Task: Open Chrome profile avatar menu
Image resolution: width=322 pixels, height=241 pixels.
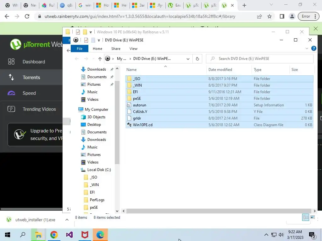Action: tap(292, 16)
